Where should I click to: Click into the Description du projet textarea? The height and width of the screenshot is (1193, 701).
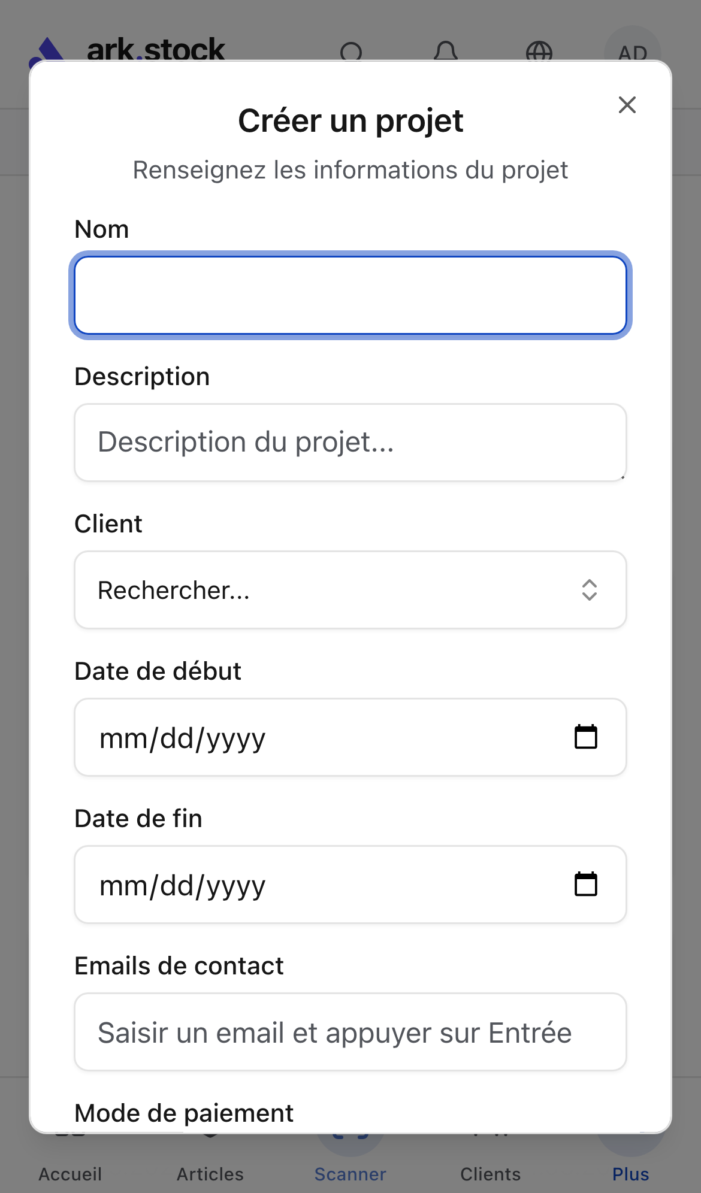(x=350, y=442)
